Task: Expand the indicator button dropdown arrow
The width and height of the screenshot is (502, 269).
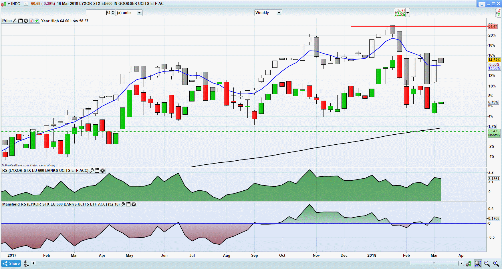Action: [408, 13]
